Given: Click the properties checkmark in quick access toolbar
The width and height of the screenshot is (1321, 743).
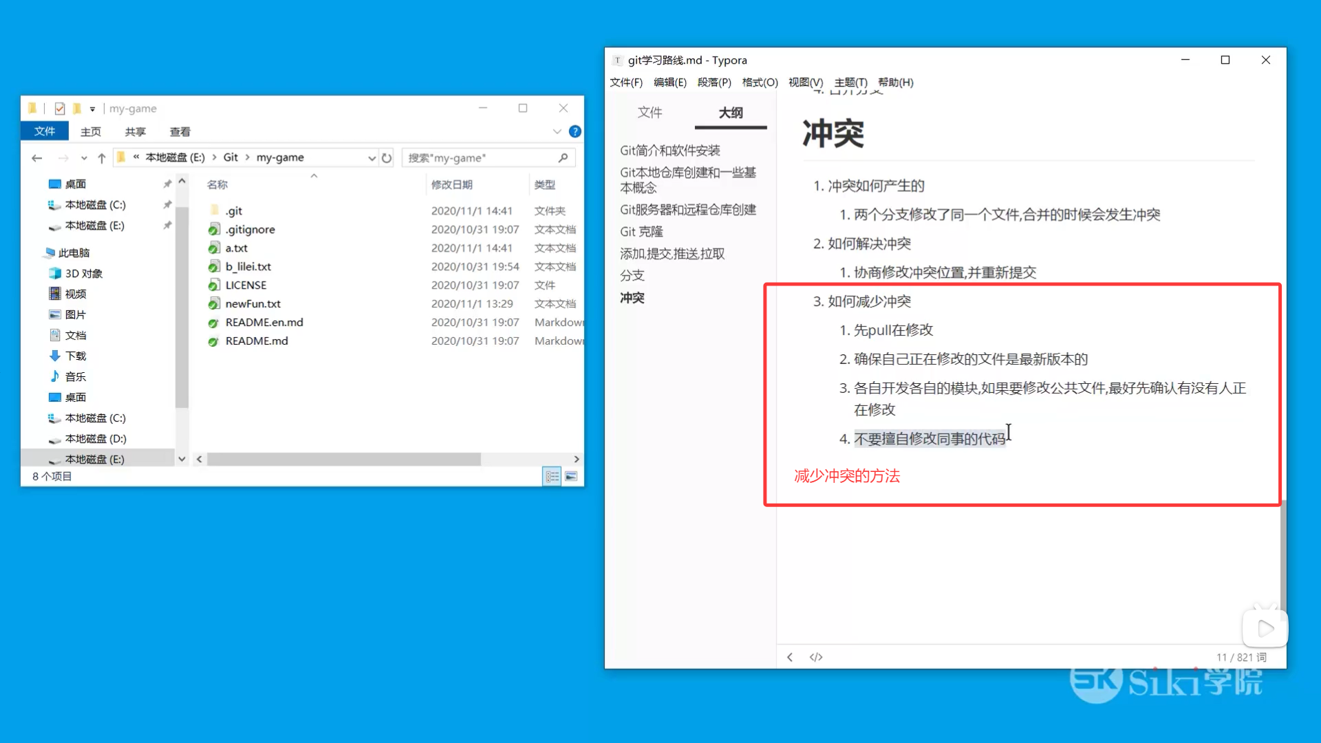Looking at the screenshot, I should tap(60, 108).
